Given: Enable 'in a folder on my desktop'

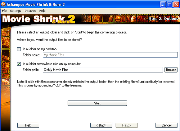Looking at the screenshot, I should click(19, 49).
